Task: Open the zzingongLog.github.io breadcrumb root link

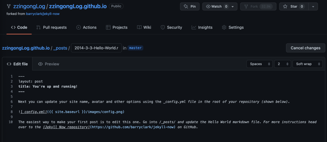Action: 26,48
